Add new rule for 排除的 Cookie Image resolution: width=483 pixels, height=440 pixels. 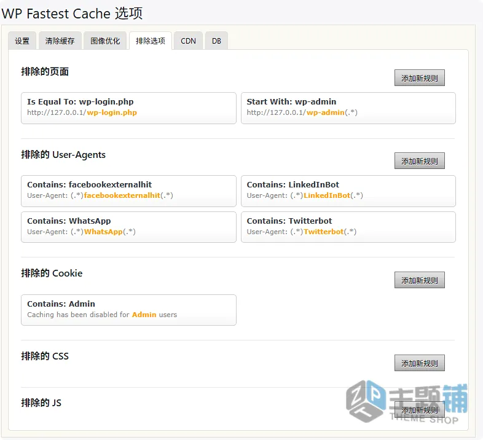[420, 280]
